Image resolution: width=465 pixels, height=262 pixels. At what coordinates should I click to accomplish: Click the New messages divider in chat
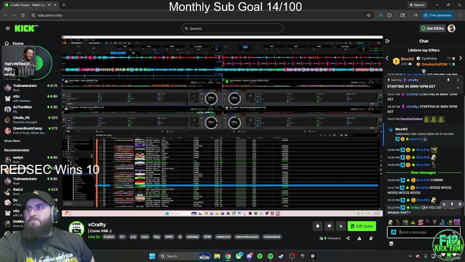(x=423, y=172)
